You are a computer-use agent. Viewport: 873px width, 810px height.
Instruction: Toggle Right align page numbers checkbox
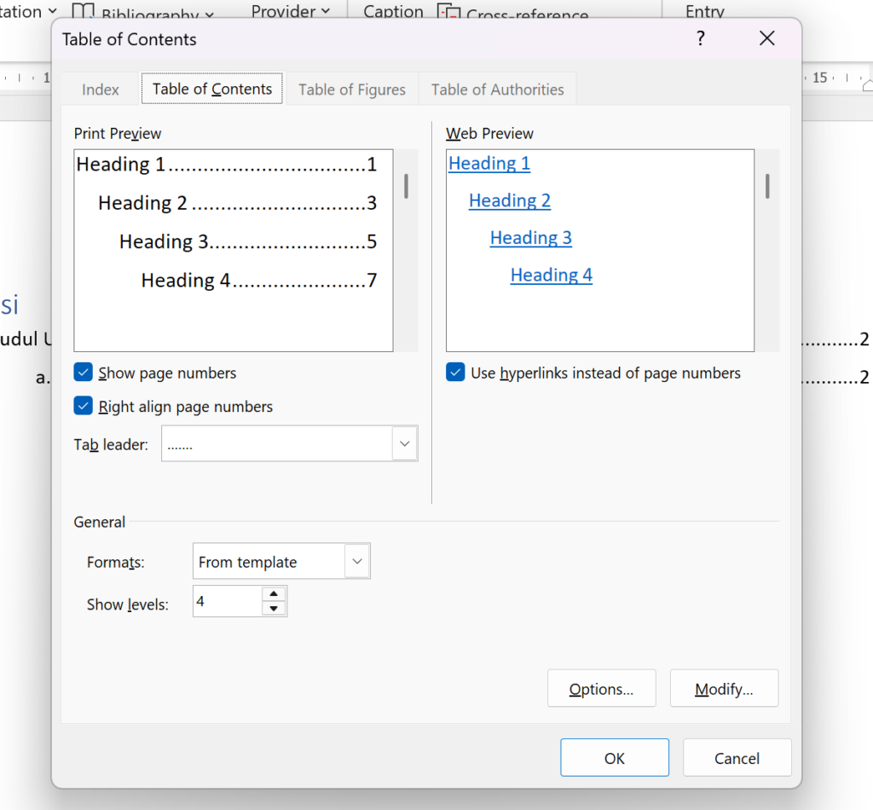[x=83, y=406]
